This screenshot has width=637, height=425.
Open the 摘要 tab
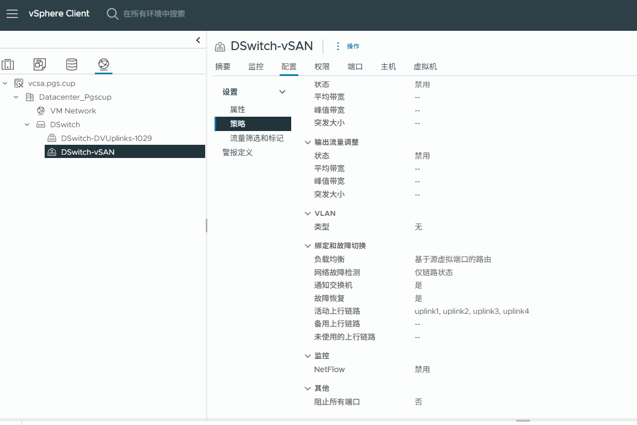pyautogui.click(x=223, y=67)
